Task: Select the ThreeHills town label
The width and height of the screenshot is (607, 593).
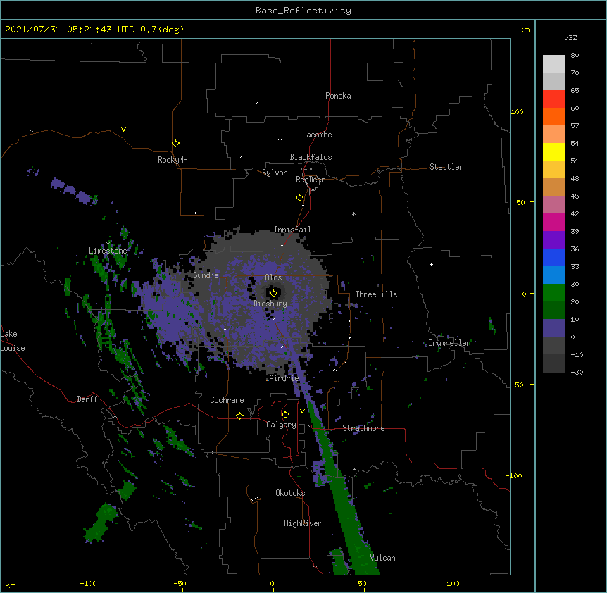Action: click(x=376, y=294)
